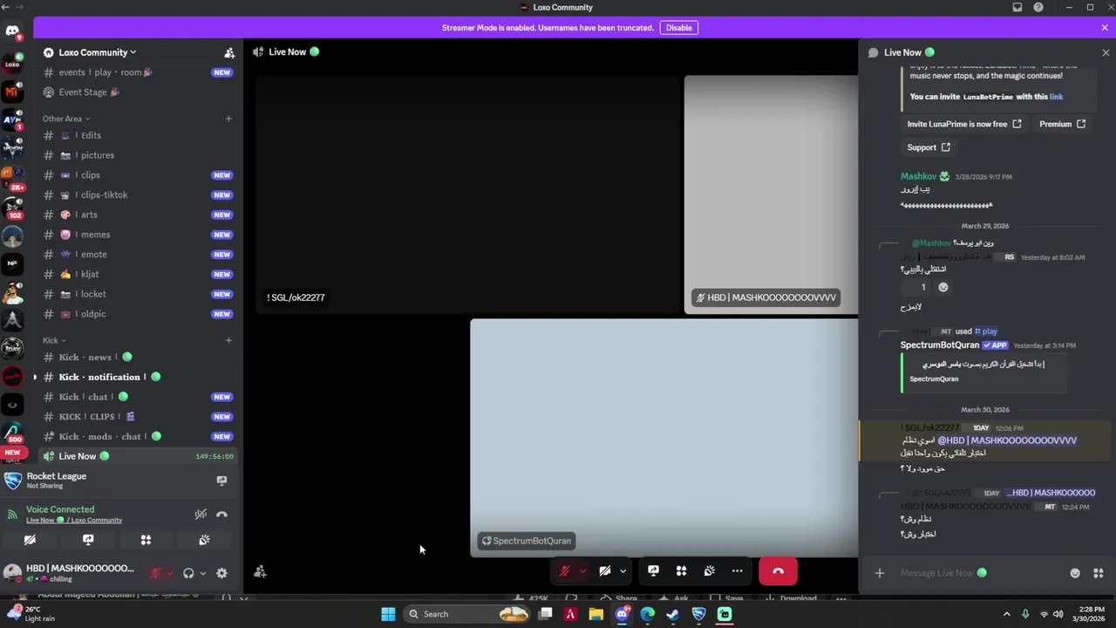
Task: Collapse the Kick category
Action: [x=53, y=340]
